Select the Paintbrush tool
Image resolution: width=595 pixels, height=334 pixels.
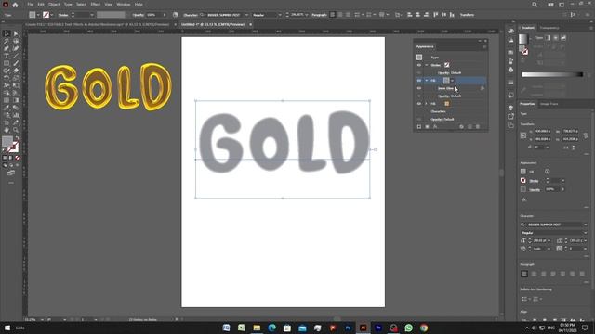point(16,63)
